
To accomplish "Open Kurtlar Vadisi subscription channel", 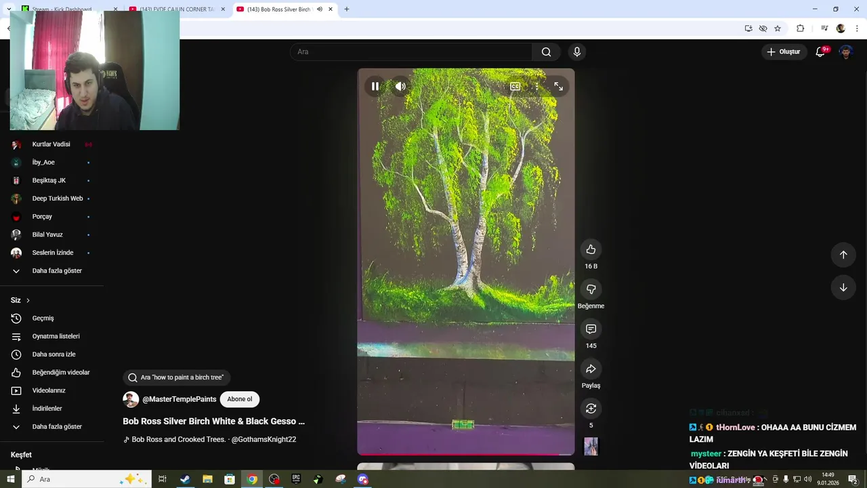I will click(51, 144).
